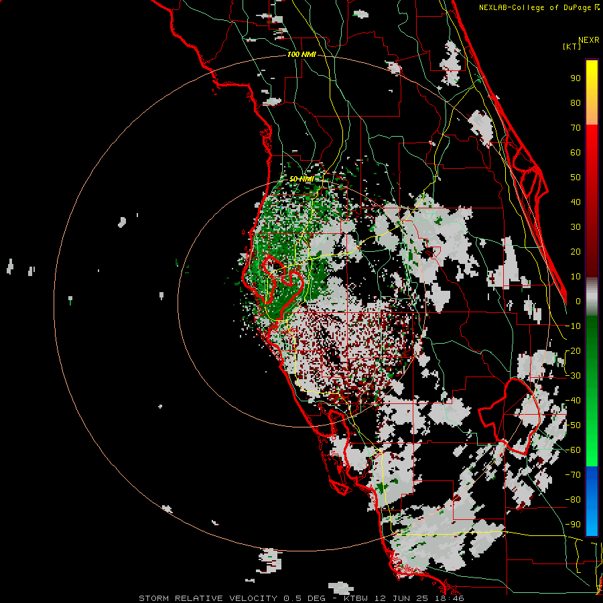Select the positive 90 knot scale label
The image size is (603, 603).
click(x=576, y=78)
